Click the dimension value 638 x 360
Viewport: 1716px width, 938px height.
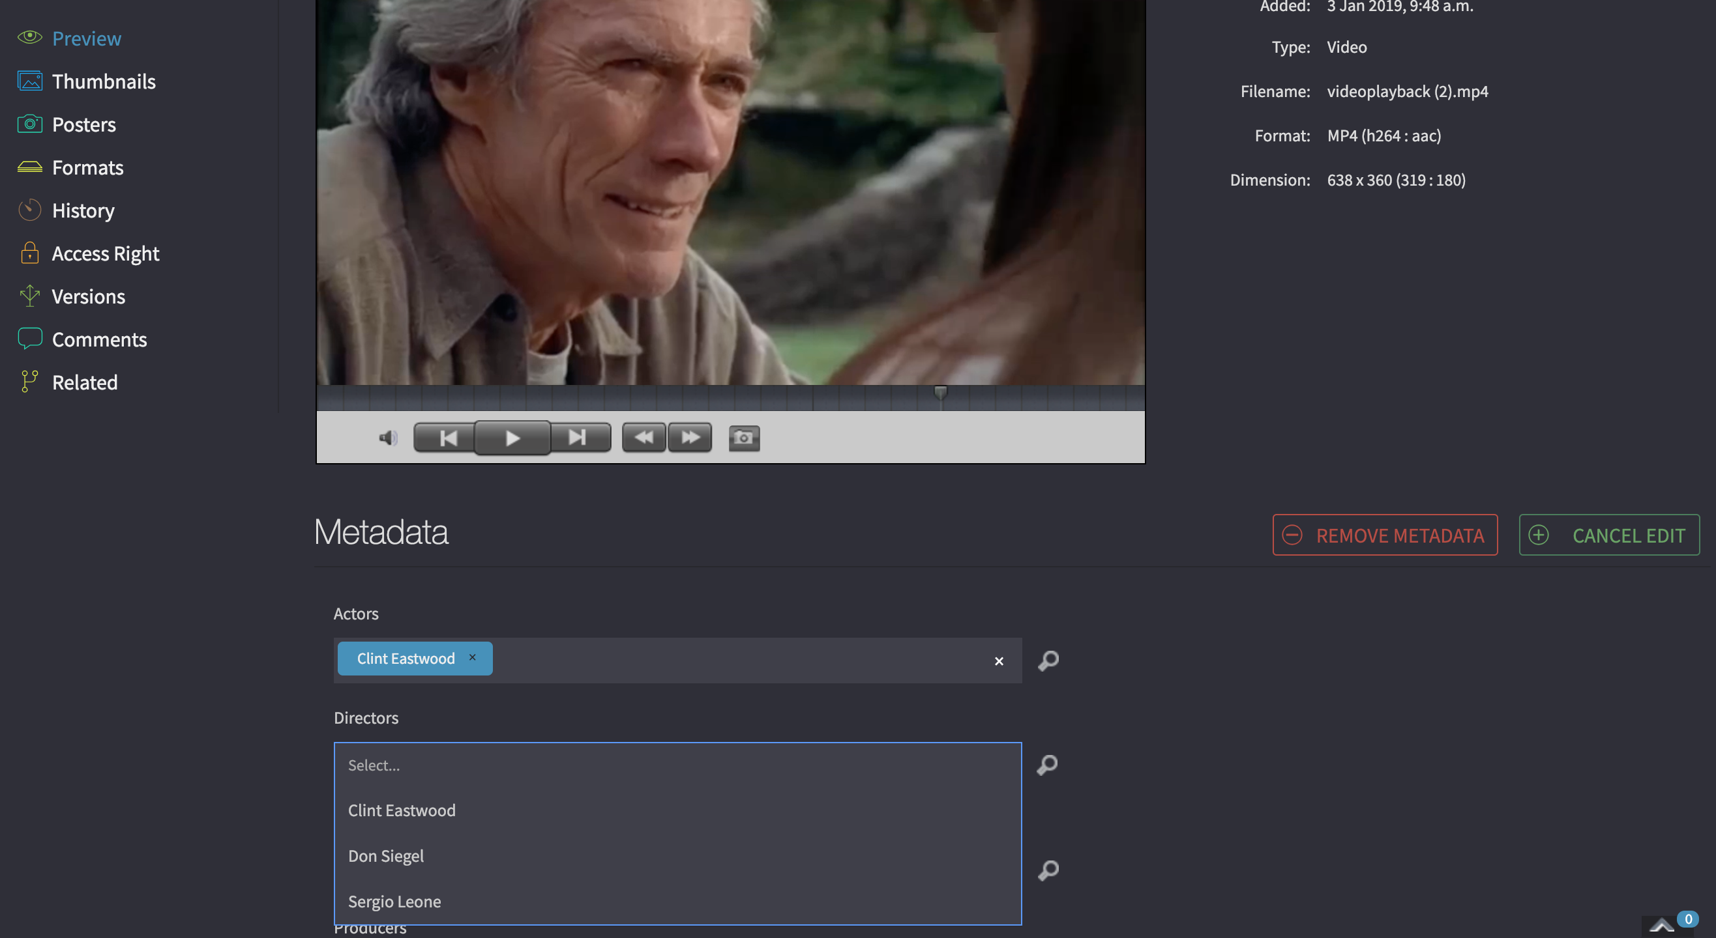click(1397, 180)
